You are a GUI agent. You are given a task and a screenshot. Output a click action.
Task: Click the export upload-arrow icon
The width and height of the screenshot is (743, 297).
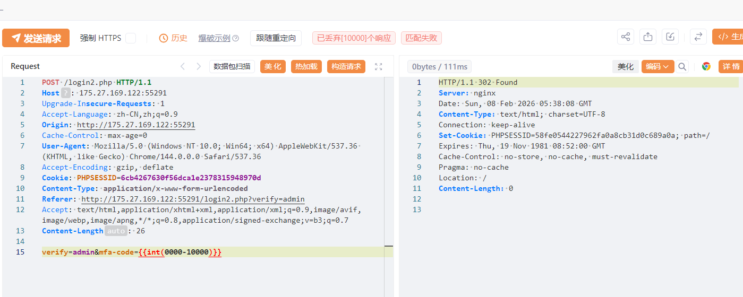point(648,37)
